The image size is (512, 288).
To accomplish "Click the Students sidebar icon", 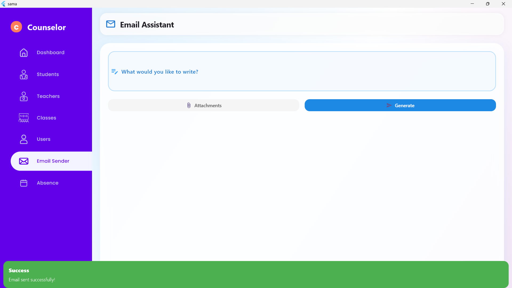I will [24, 74].
